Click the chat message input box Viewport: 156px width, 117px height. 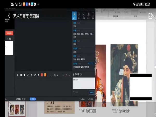83,83
